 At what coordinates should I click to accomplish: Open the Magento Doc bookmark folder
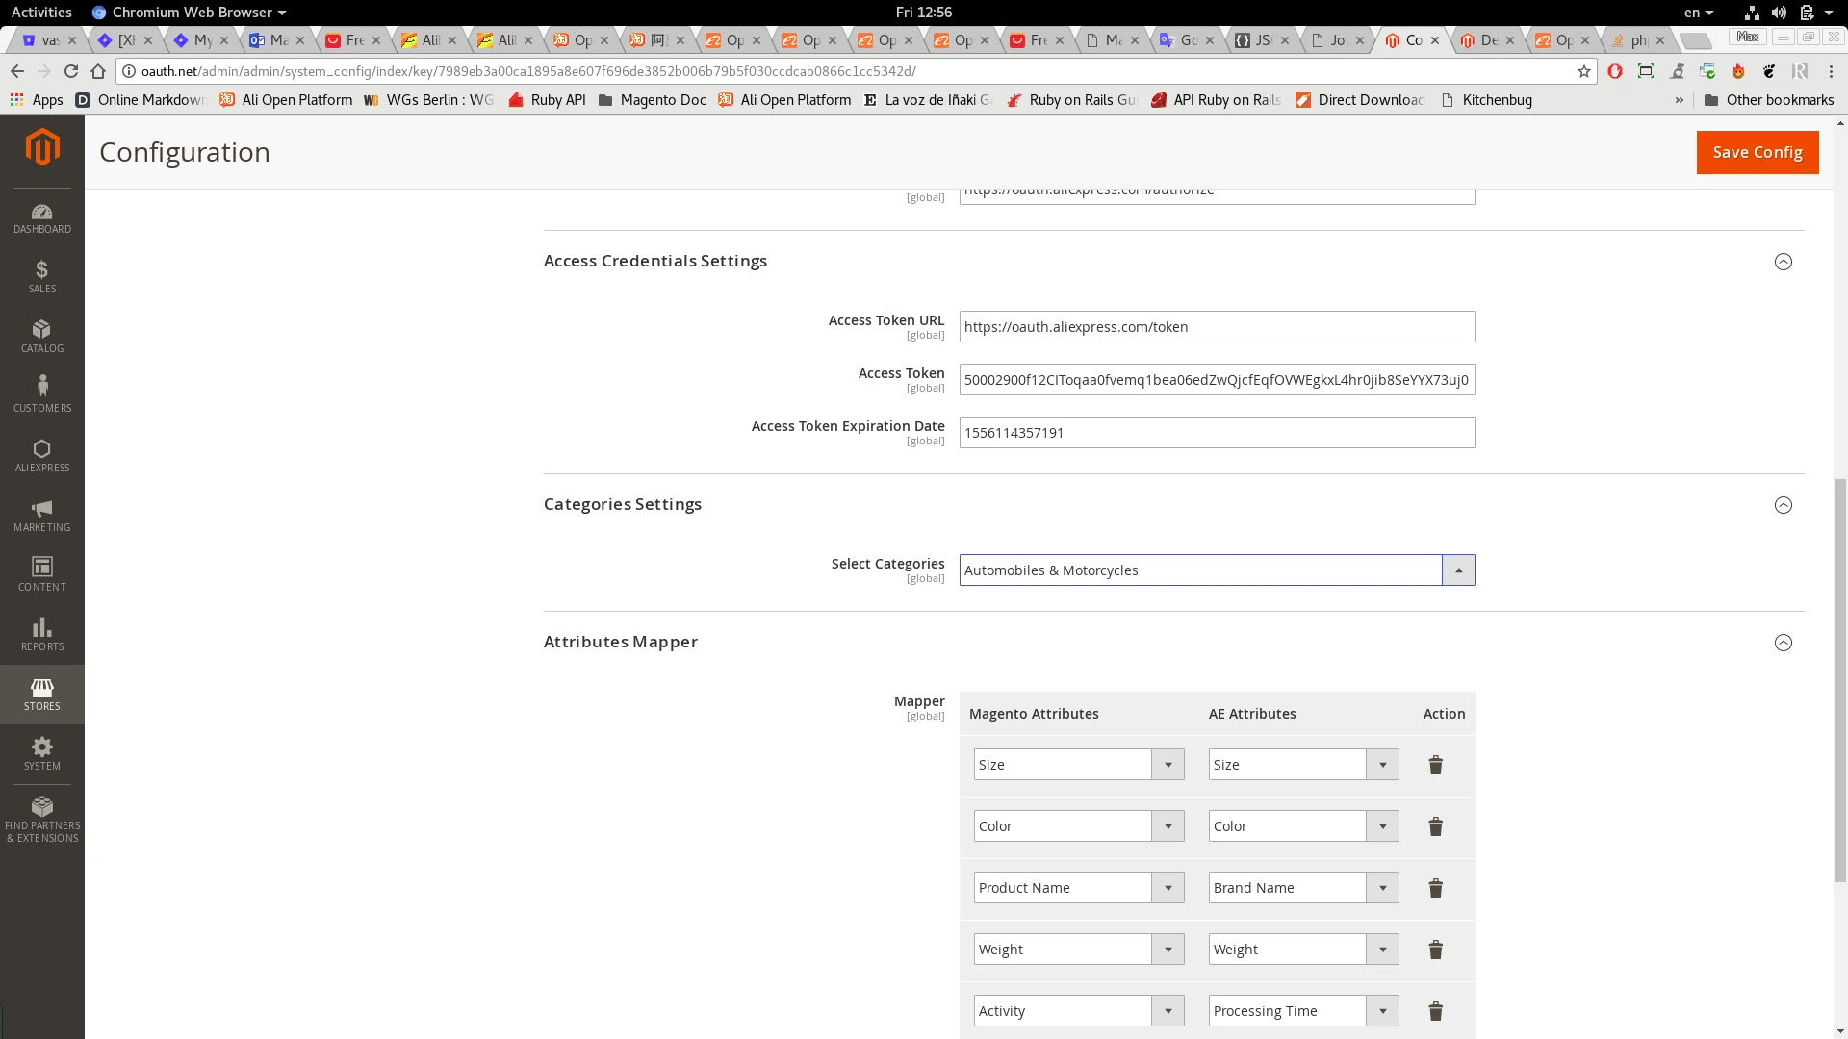[652, 100]
